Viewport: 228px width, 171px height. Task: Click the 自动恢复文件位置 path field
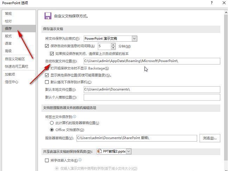152,61
